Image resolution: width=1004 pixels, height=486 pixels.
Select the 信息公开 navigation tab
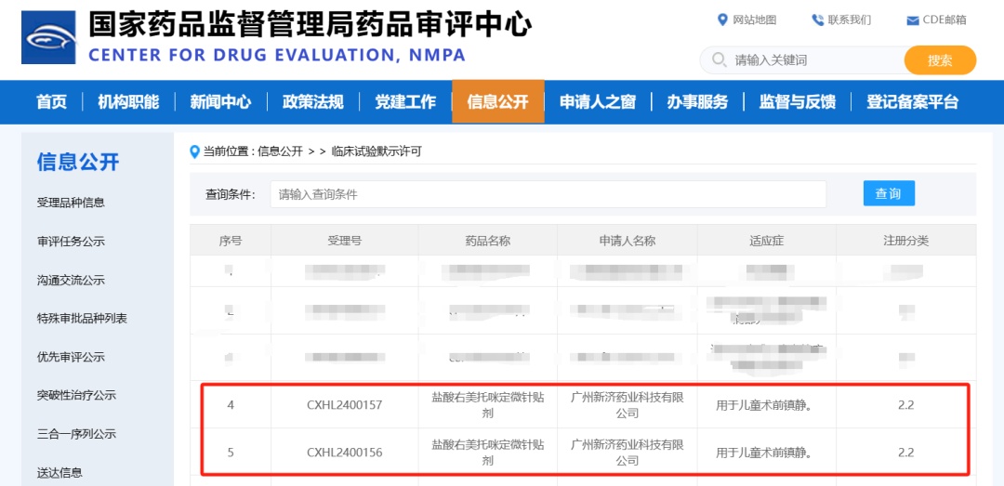[x=497, y=102]
